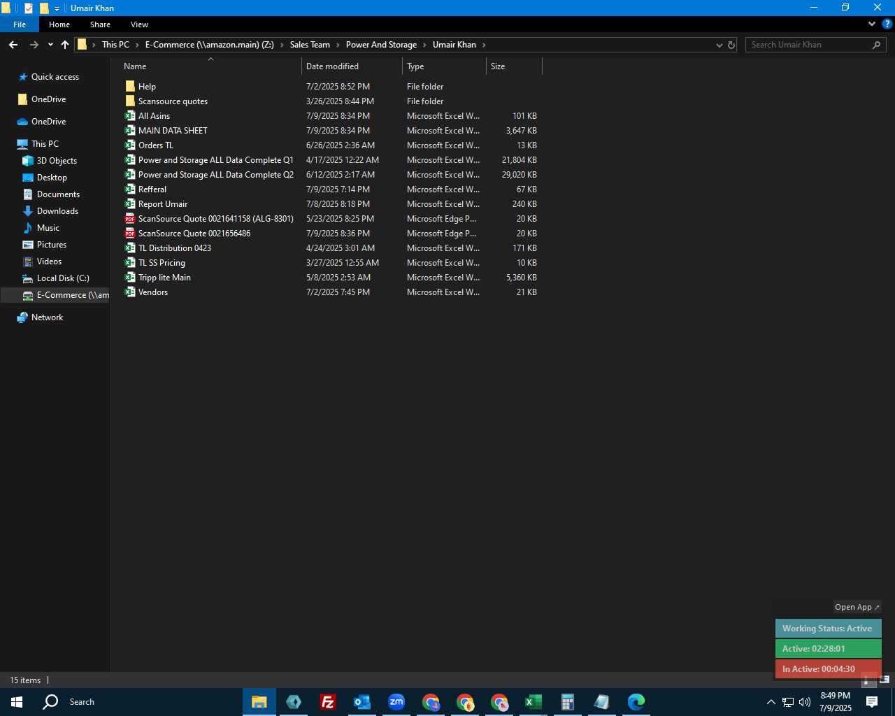Open the Customize Quick Access Toolbar dropdown
895x716 pixels.
coord(57,8)
